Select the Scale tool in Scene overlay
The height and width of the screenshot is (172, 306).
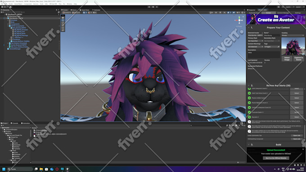[x=63, y=25]
